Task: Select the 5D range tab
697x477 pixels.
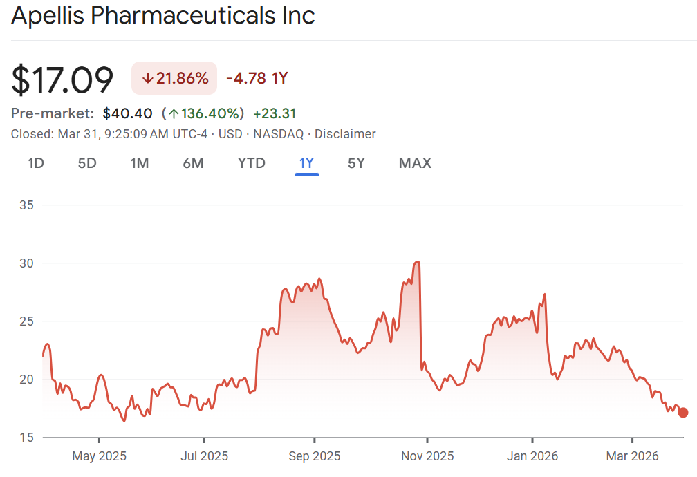Action: point(87,163)
